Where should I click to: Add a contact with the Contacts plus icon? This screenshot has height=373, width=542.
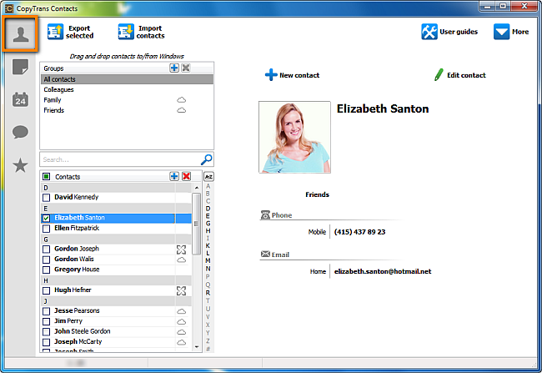(174, 176)
